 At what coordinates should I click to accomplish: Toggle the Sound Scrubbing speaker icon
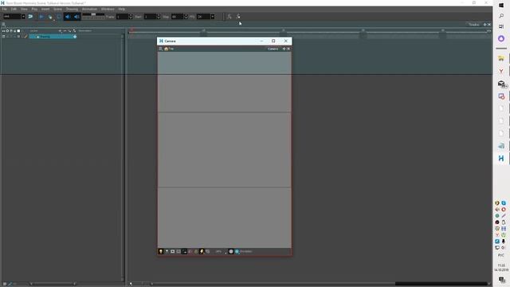pos(76,16)
